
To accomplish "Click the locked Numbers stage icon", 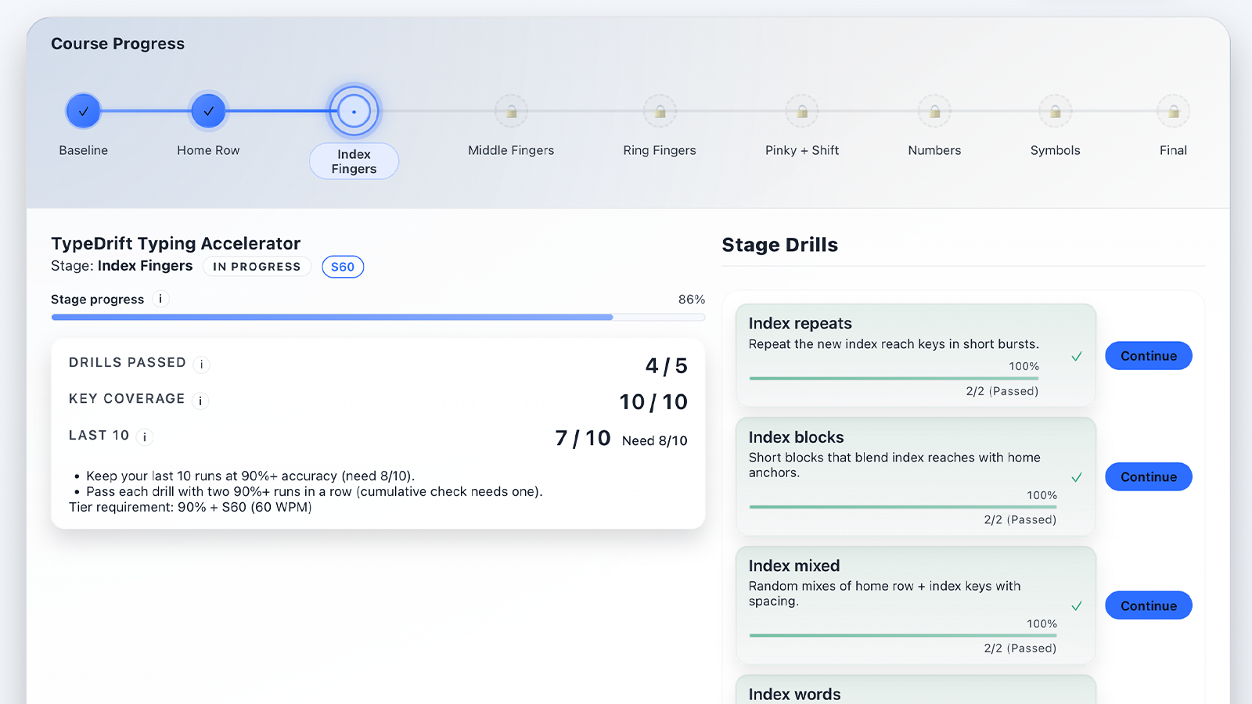I will [934, 111].
